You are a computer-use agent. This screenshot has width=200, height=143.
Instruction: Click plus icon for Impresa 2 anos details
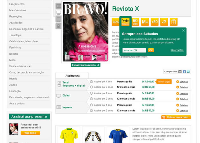(x=177, y=111)
